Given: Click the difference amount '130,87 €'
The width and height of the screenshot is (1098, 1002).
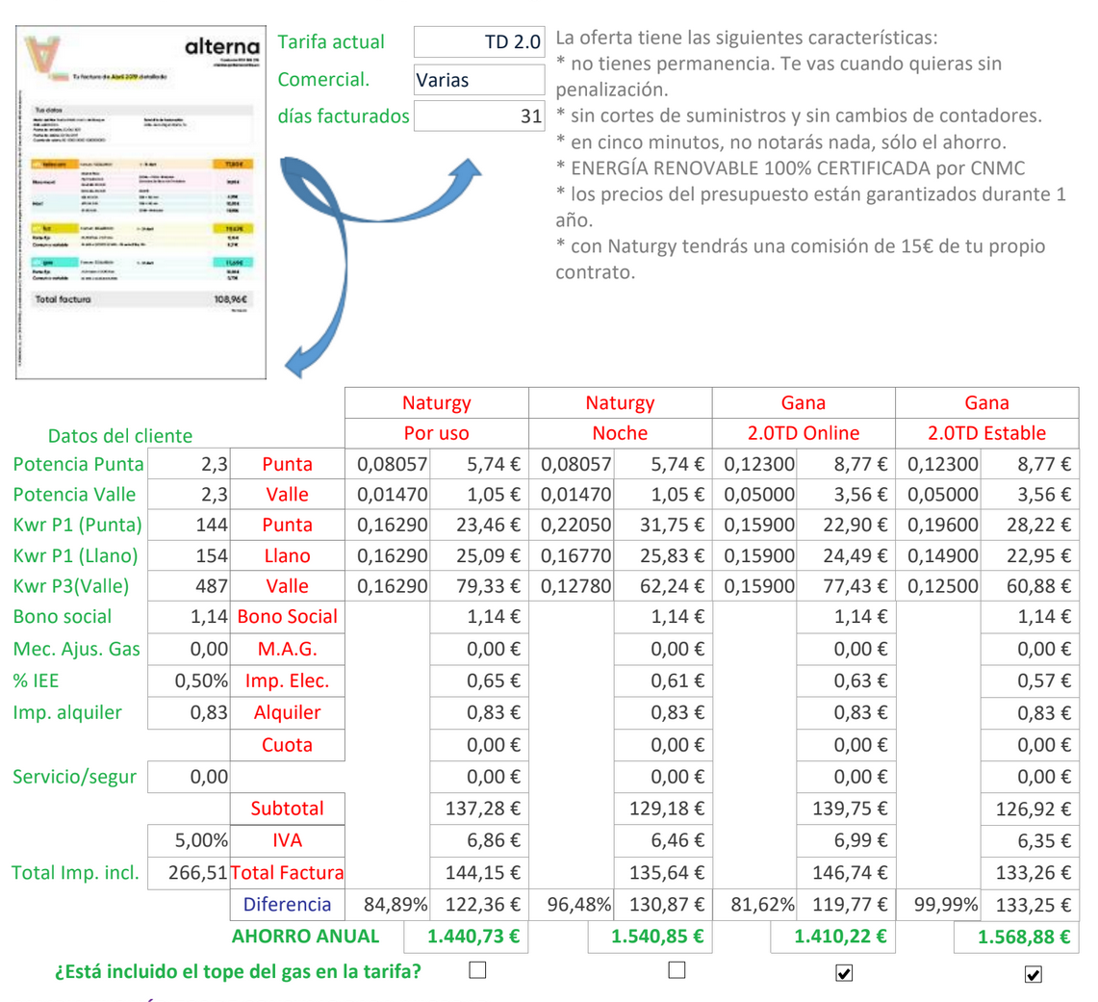Looking at the screenshot, I should (x=663, y=905).
